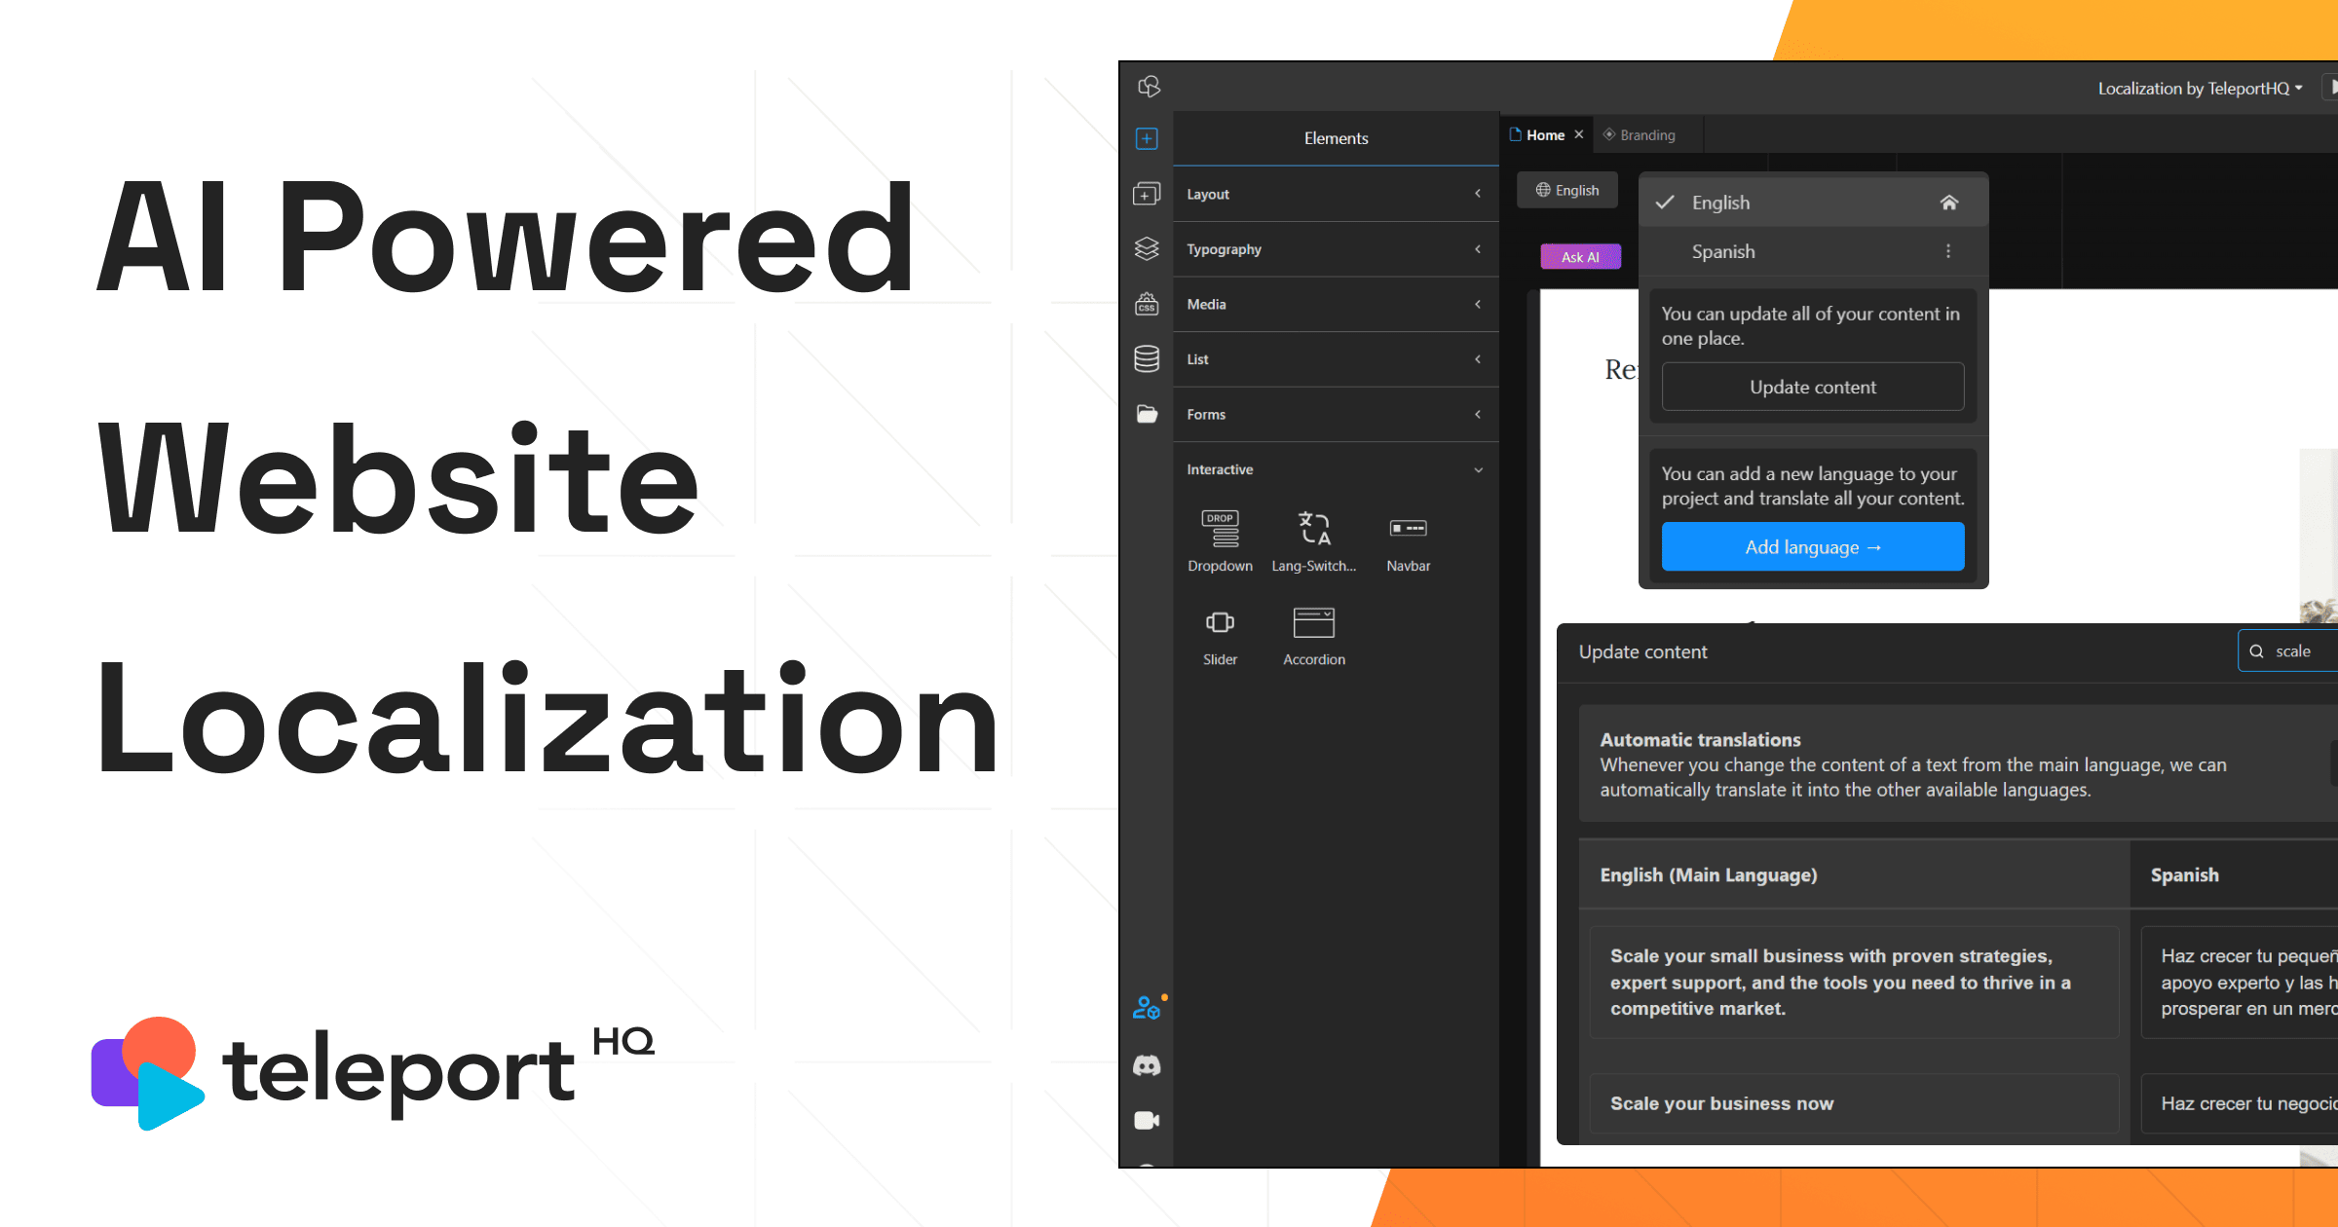Viewport: 2338px width, 1227px height.
Task: Expand the Typography section
Action: tap(1336, 249)
